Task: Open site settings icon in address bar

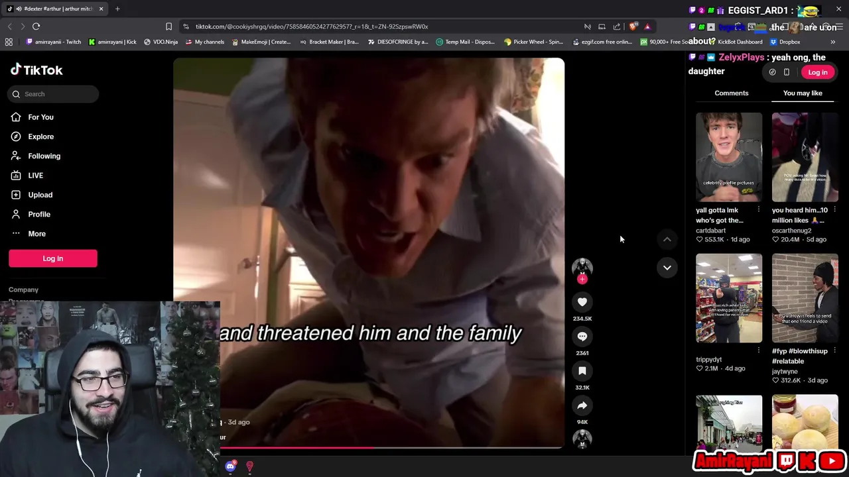Action: (186, 26)
